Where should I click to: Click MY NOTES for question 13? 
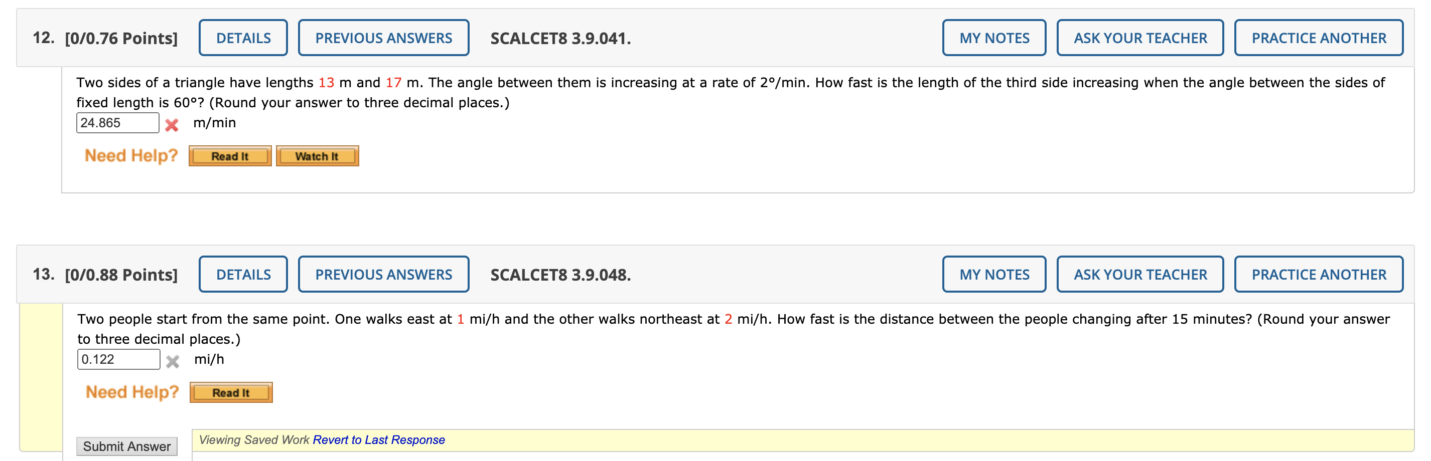[x=994, y=274]
